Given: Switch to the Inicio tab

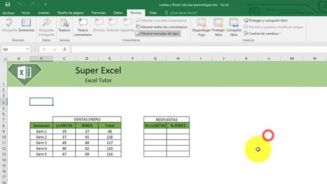Looking at the screenshot, I should click(26, 13).
